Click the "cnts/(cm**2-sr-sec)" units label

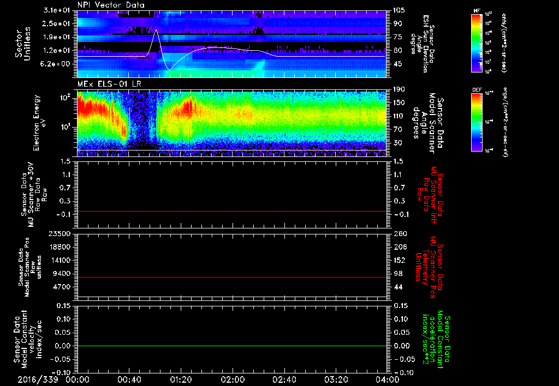click(x=504, y=43)
